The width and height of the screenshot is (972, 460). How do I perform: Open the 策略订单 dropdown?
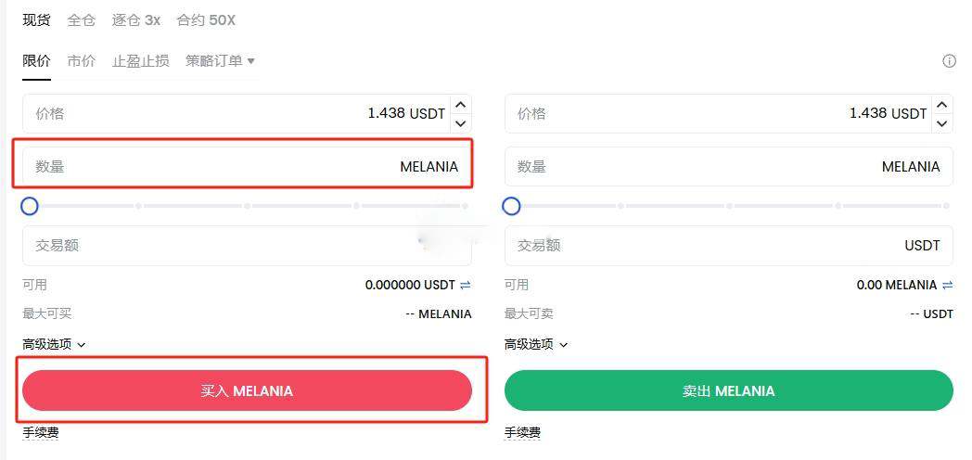tap(220, 61)
